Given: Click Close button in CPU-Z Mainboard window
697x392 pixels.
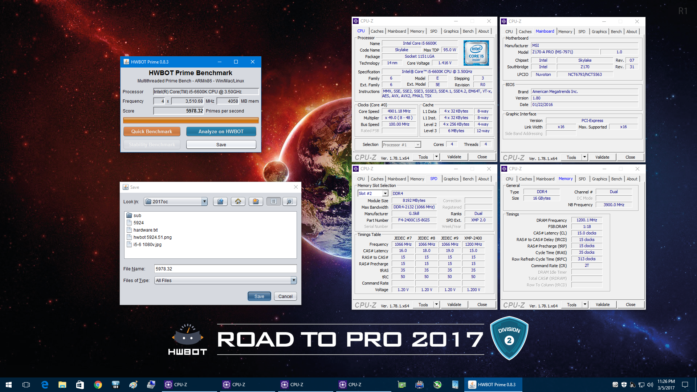Looking at the screenshot, I should [x=630, y=157].
